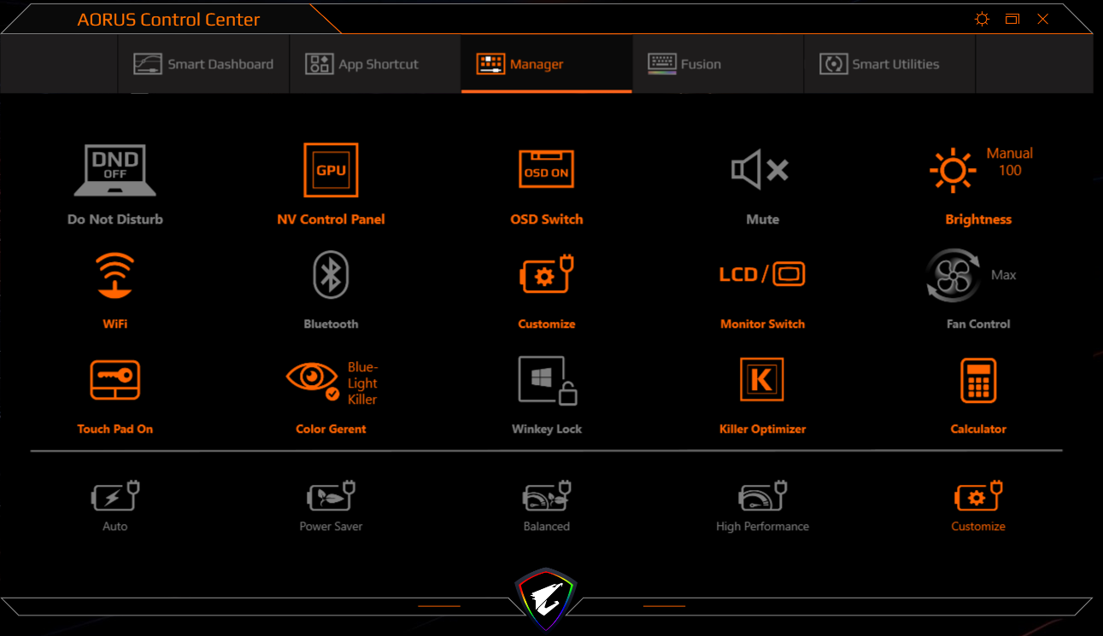
Task: Click the "Do Not Disturb" label
Action: (115, 219)
